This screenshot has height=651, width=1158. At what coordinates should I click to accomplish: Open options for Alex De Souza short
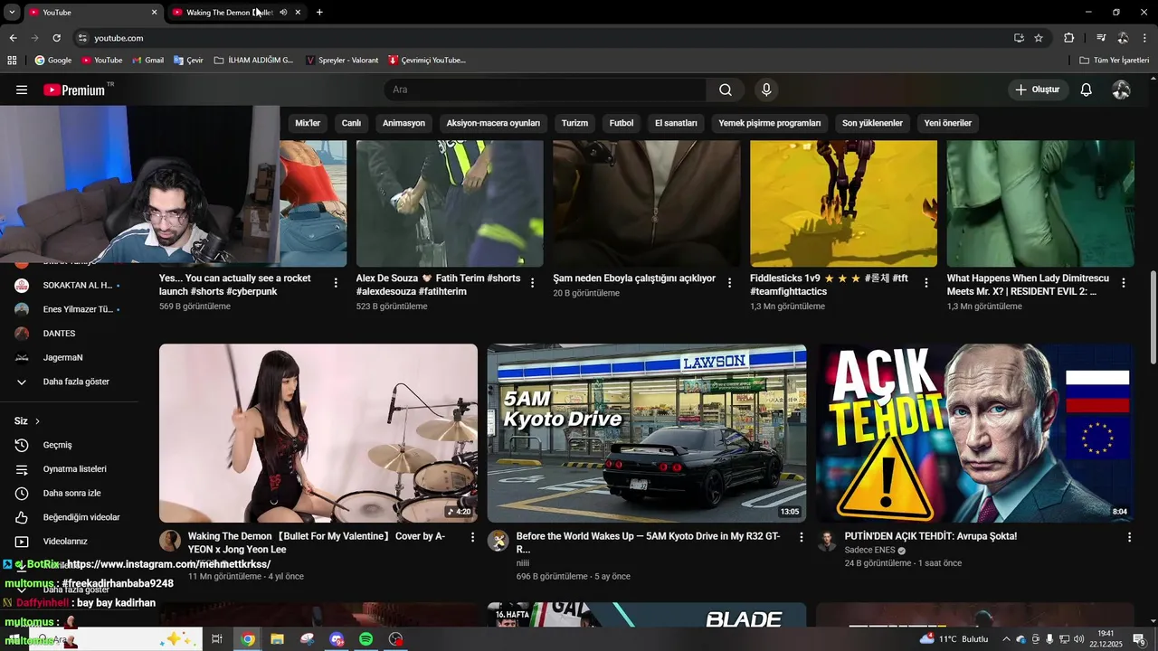click(532, 283)
